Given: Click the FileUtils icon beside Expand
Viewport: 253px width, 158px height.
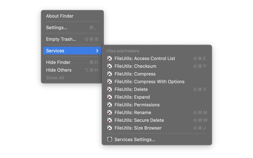Looking at the screenshot, I should click(109, 97).
